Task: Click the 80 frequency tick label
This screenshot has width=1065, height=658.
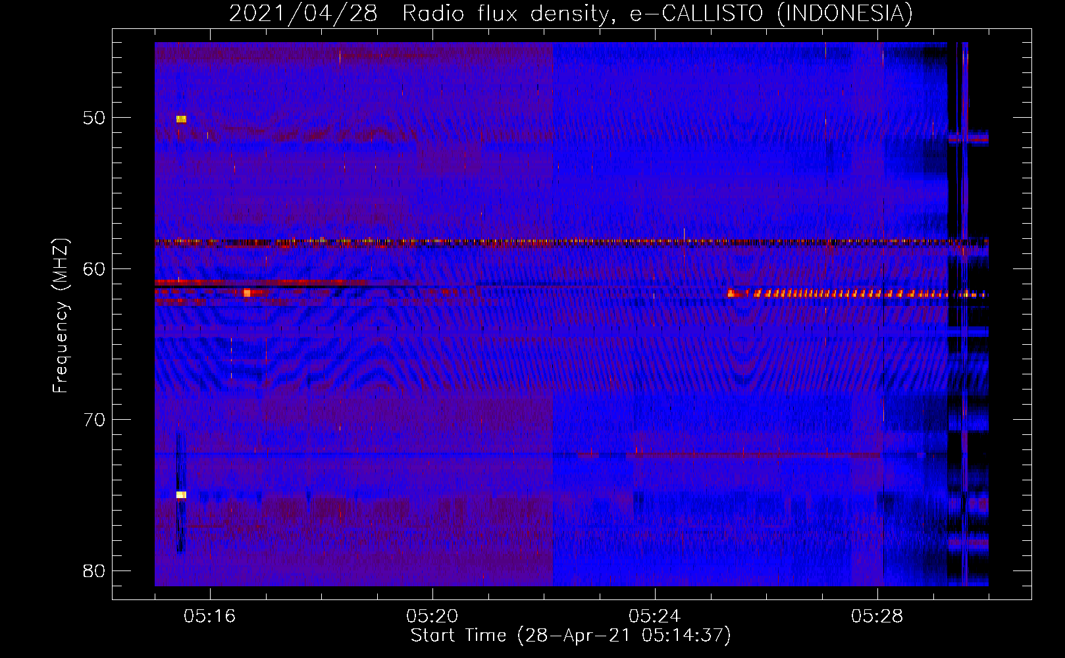Action: pyautogui.click(x=94, y=570)
